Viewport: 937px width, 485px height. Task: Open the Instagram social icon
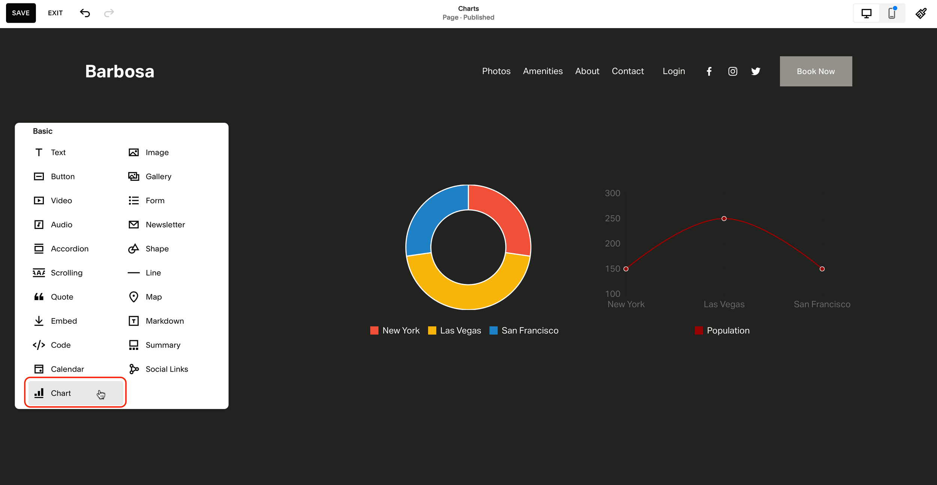(x=732, y=71)
